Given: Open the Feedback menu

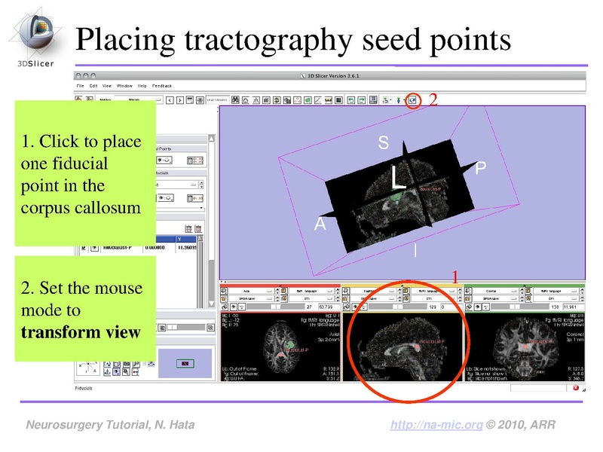Looking at the screenshot, I should tap(160, 86).
